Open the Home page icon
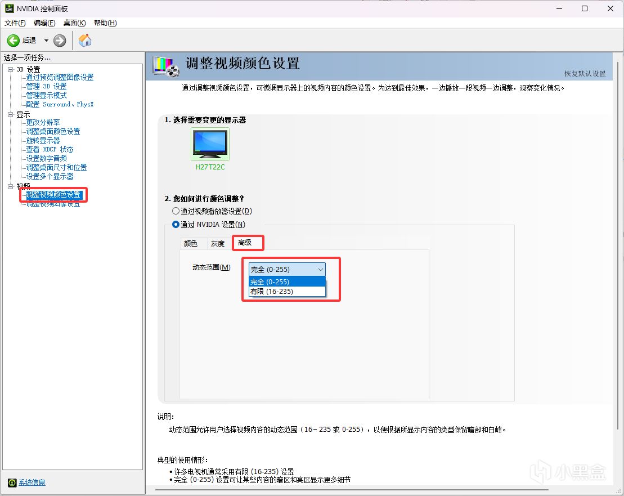 tap(85, 40)
